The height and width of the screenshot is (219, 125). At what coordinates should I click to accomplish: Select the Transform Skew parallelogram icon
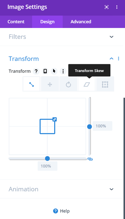[87, 85]
